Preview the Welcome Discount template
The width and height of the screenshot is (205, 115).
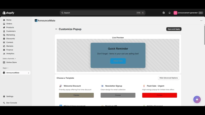76,95
